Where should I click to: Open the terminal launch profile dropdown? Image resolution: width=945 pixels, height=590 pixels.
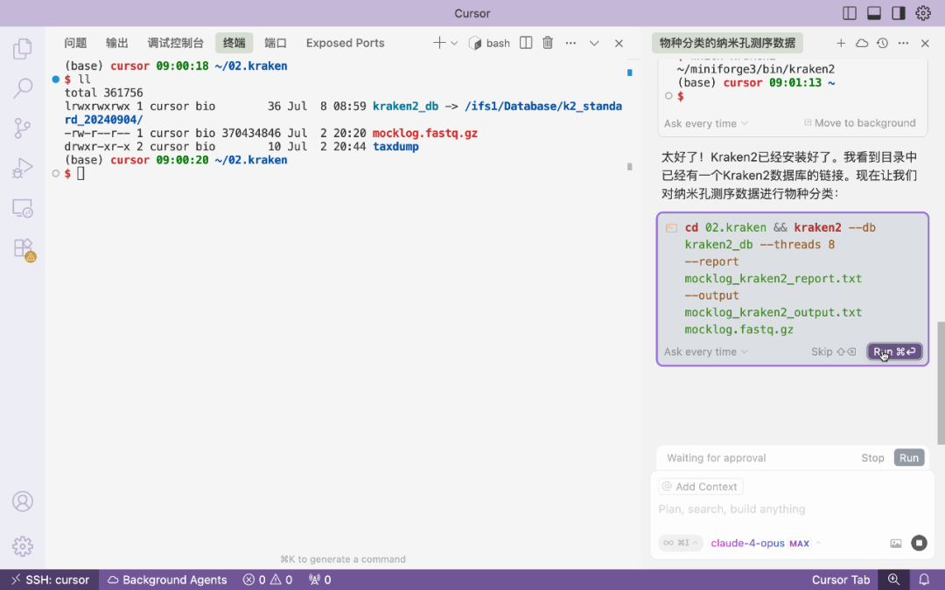click(454, 44)
